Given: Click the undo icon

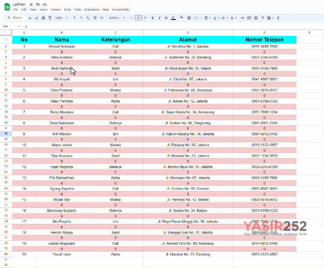Looking at the screenshot, I should (x=30, y=18).
